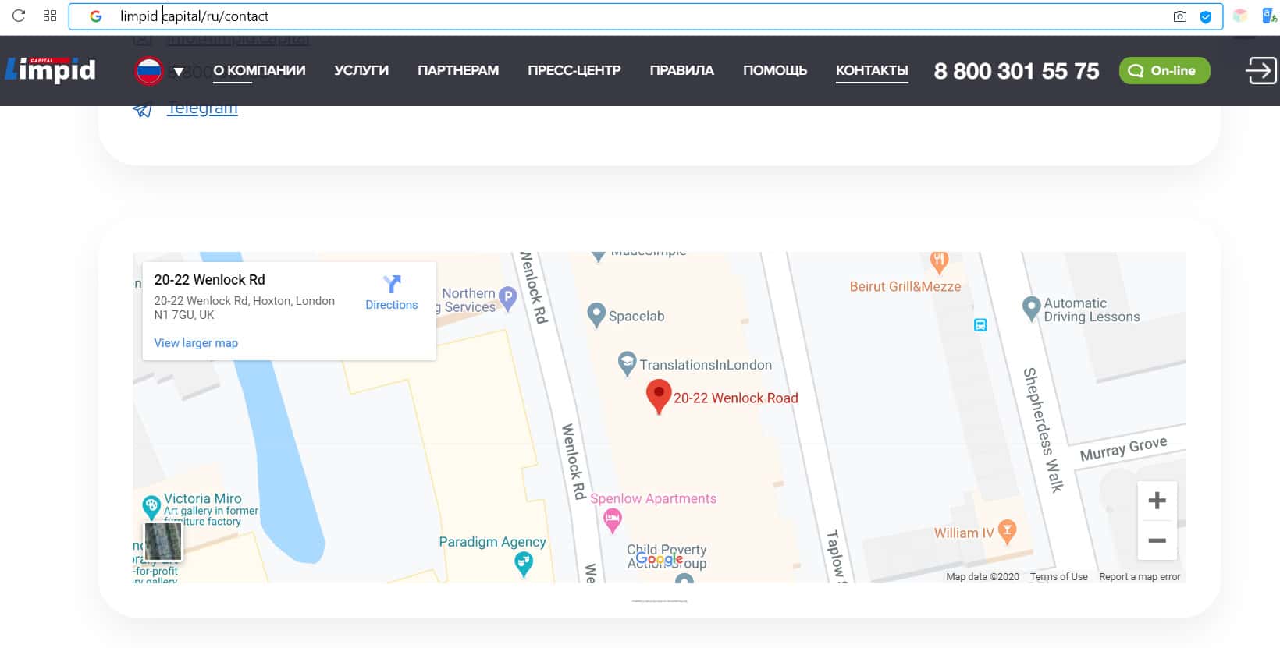The image size is (1280, 648).
Task: Open the О КОМПАНИИ menu
Action: click(259, 70)
